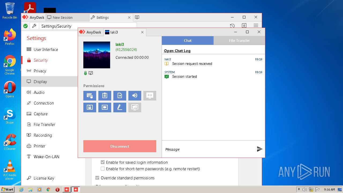The height and width of the screenshot is (193, 343).
Task: Toggle clipboard sync permission
Action: click(105, 96)
